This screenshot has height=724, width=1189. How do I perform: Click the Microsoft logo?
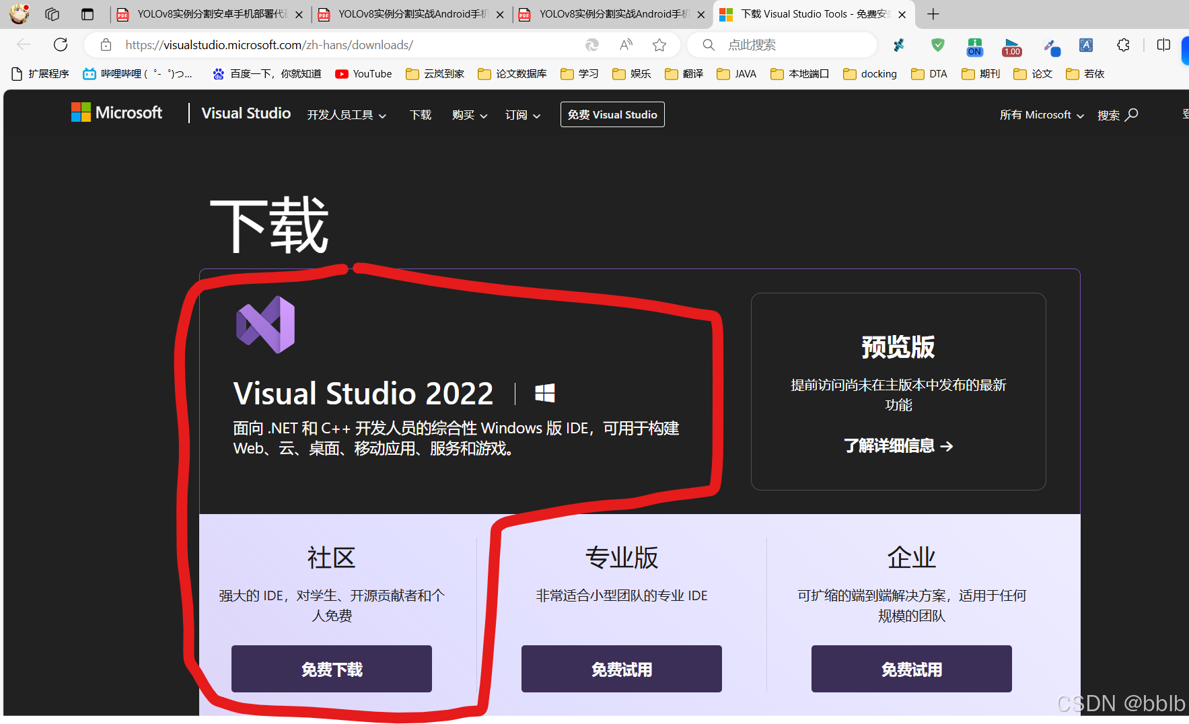tap(116, 112)
